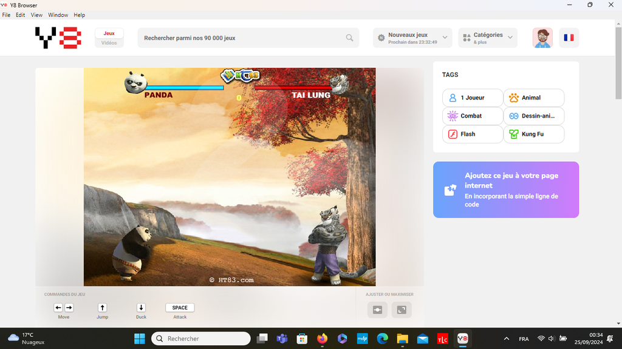This screenshot has height=349, width=622.
Task: Open Microsoft Edge in the taskbar
Action: click(x=382, y=339)
